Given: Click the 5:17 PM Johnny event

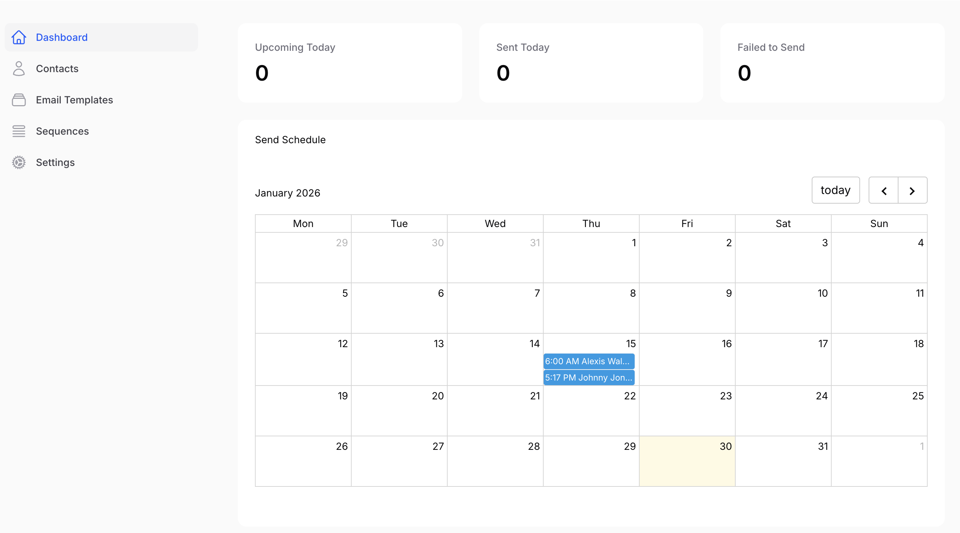Looking at the screenshot, I should 588,377.
